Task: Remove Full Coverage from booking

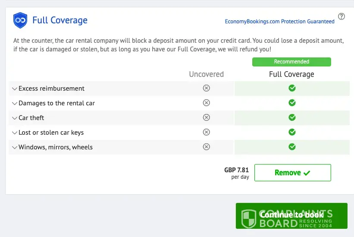Action: (x=292, y=173)
